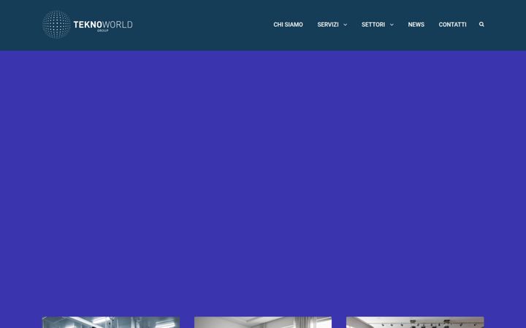Open the search magnifier icon
The width and height of the screenshot is (526, 328).
(481, 25)
